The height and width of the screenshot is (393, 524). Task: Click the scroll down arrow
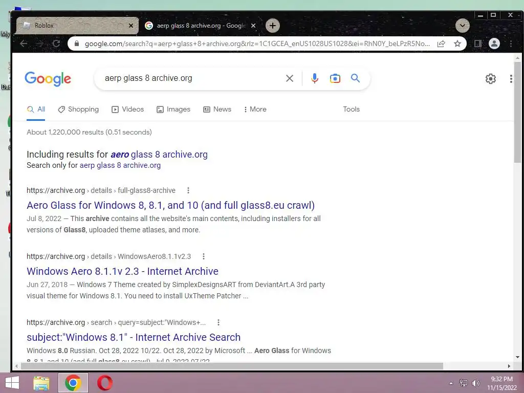pyautogui.click(x=517, y=357)
